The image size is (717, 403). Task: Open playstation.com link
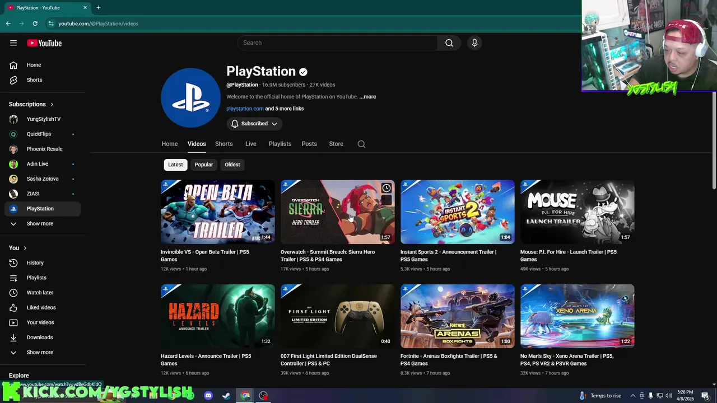[x=245, y=109]
